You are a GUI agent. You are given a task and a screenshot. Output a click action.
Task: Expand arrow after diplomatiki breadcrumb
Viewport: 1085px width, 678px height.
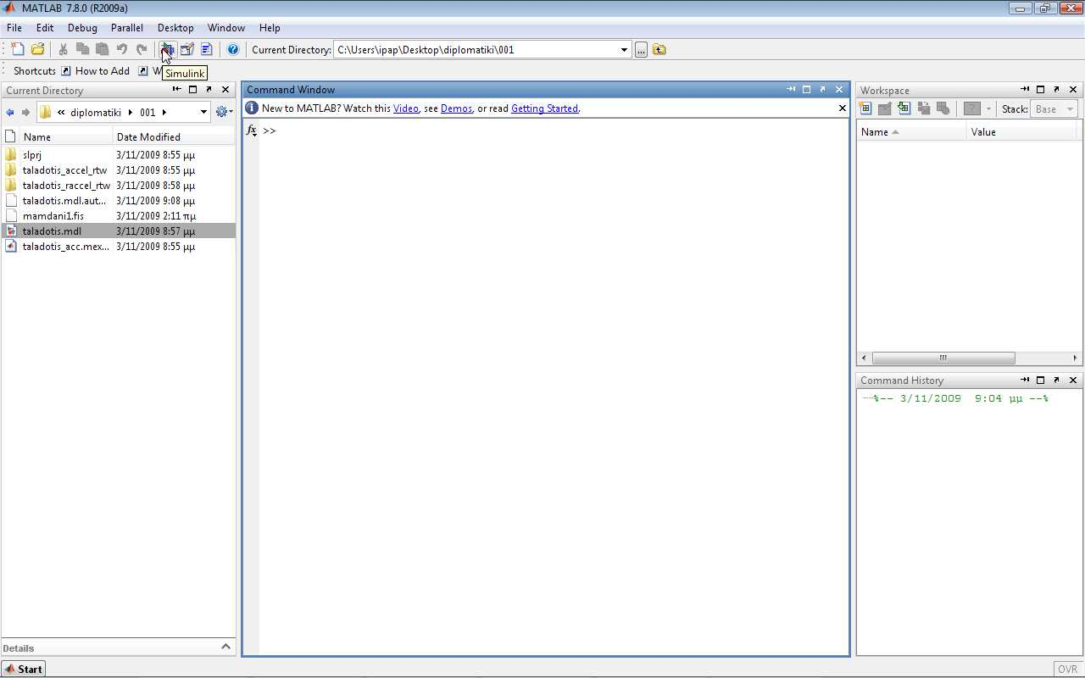pos(131,112)
